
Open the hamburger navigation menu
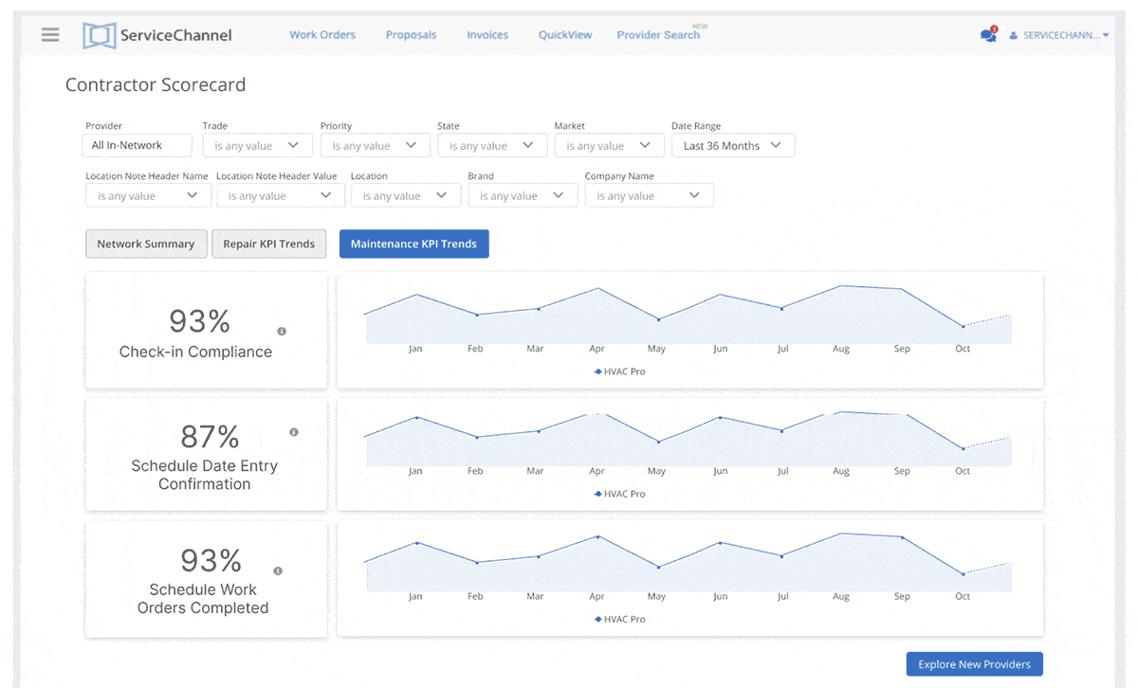tap(50, 35)
